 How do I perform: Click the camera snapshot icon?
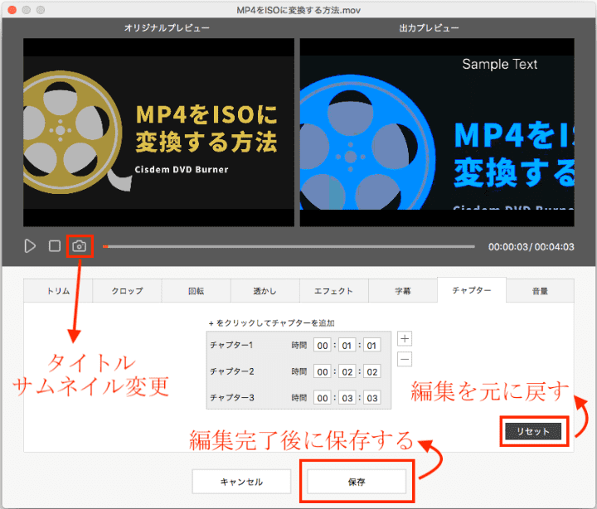click(x=80, y=246)
